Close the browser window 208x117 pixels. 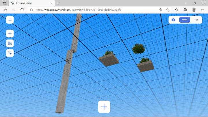click(203, 3)
